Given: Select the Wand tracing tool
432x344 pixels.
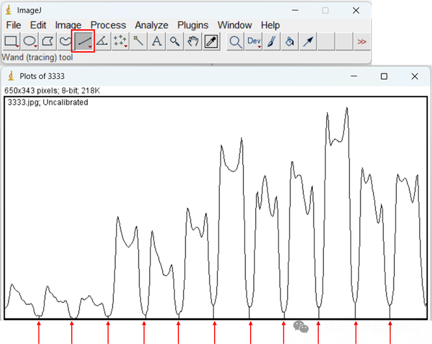Looking at the screenshot, I should click(139, 42).
